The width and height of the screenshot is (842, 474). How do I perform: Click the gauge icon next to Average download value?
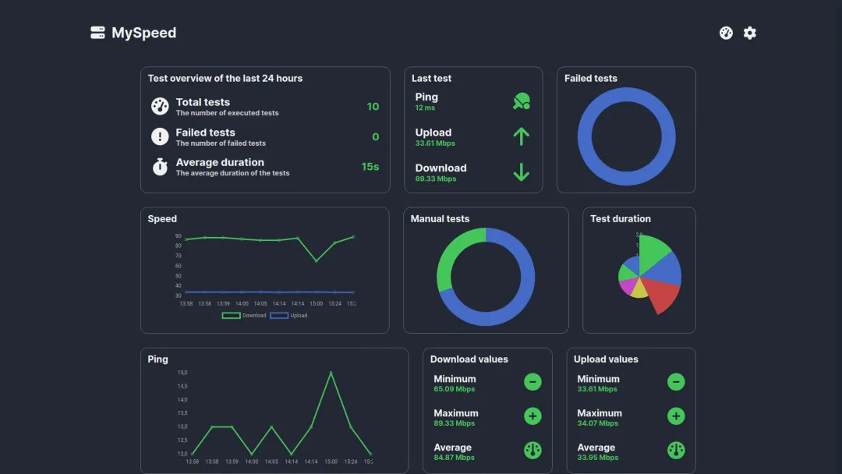pos(532,451)
